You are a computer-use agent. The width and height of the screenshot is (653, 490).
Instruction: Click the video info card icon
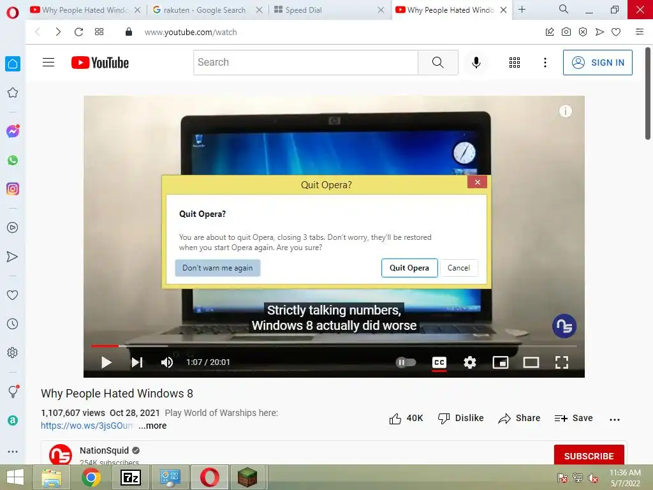[565, 111]
